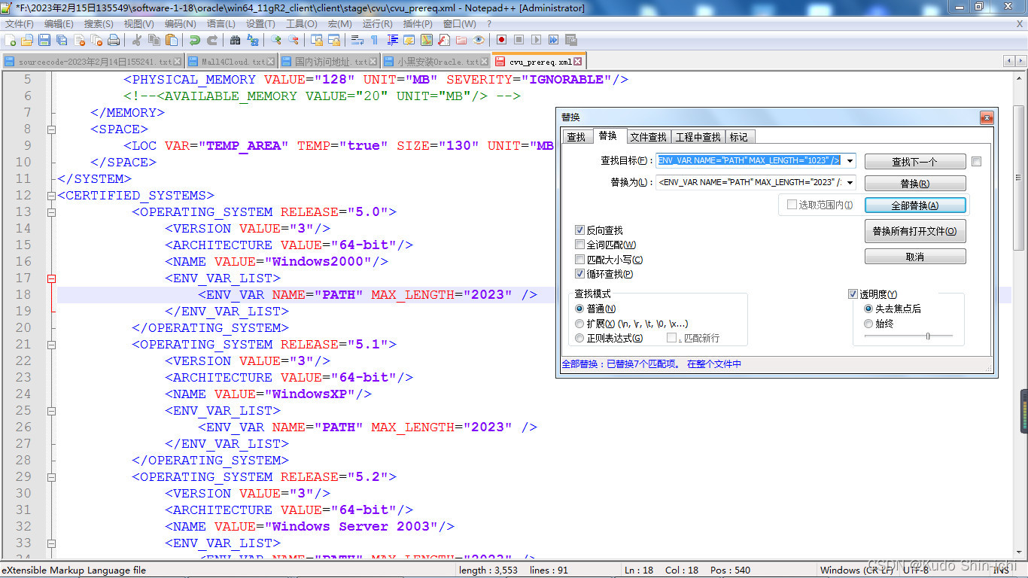This screenshot has height=578, width=1028.
Task: Toggle synchronized vertical scrolling icon
Action: pos(317,40)
